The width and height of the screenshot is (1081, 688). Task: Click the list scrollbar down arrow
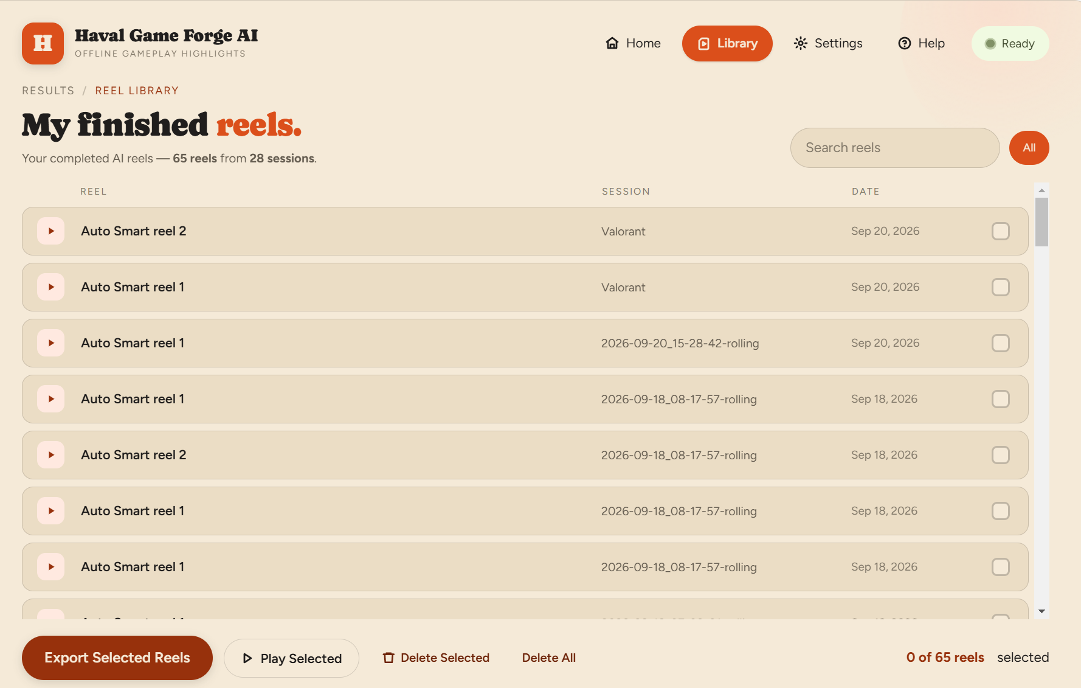click(1042, 611)
